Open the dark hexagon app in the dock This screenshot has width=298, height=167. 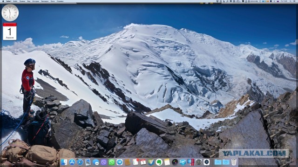207,162
